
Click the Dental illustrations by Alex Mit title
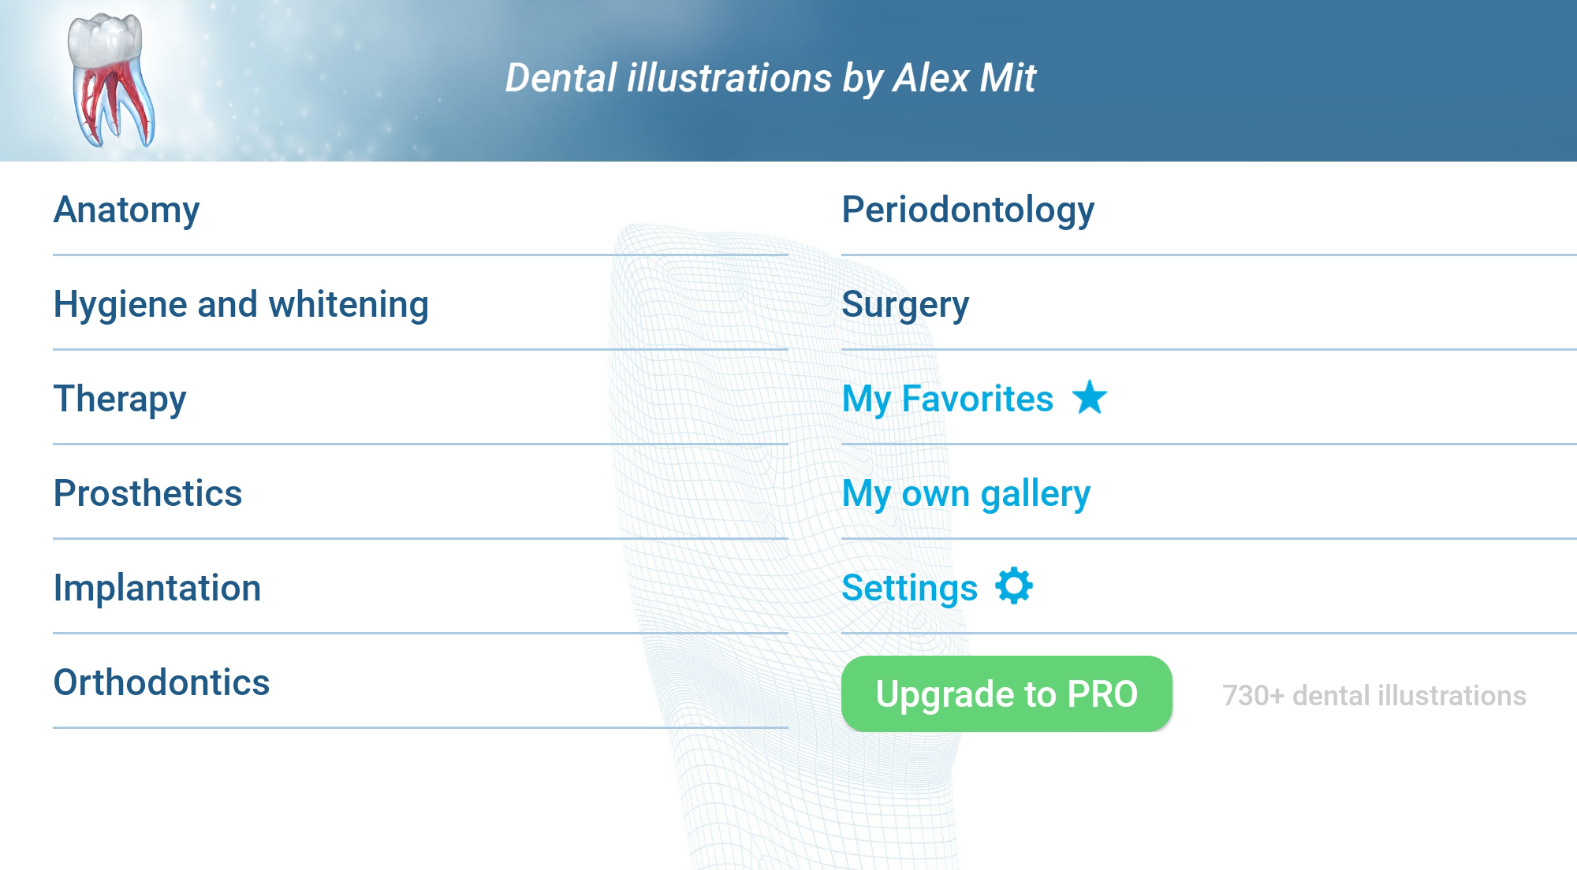click(x=770, y=78)
